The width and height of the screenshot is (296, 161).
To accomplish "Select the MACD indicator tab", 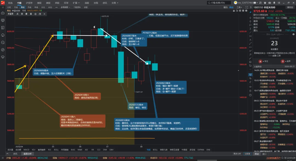I will (x=26, y=150).
